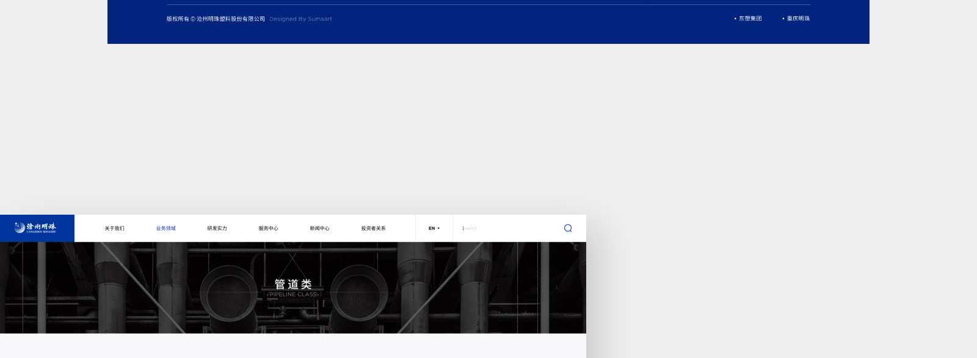
Task: Click the left circular duct in banner
Action: tap(229, 293)
